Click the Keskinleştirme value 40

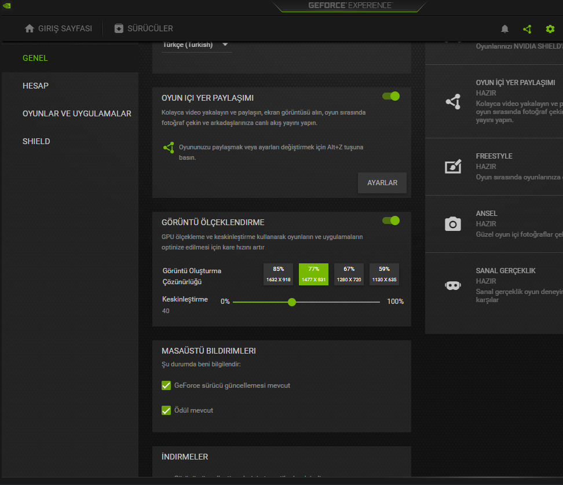click(x=166, y=311)
